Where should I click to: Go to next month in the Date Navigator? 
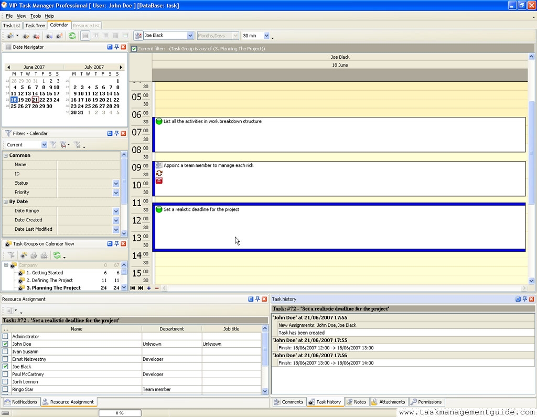point(121,67)
